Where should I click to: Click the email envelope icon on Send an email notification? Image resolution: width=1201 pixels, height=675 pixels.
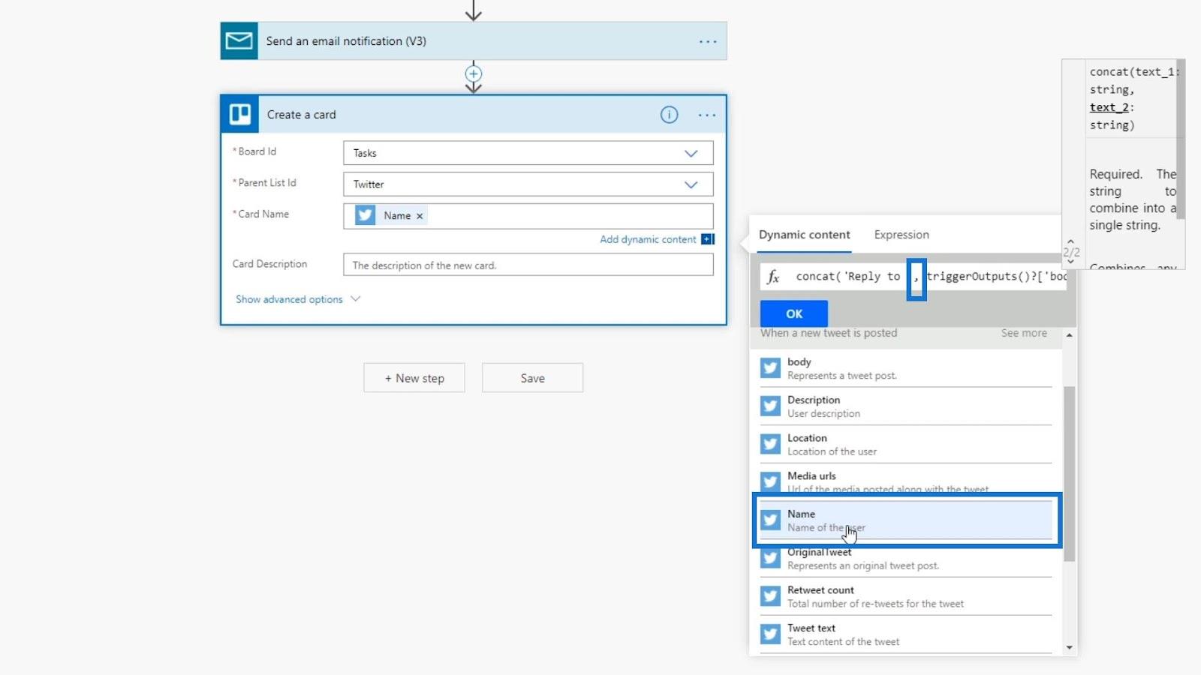click(x=239, y=40)
